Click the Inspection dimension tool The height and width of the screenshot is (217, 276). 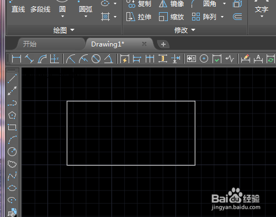pyautogui.click(x=217, y=59)
